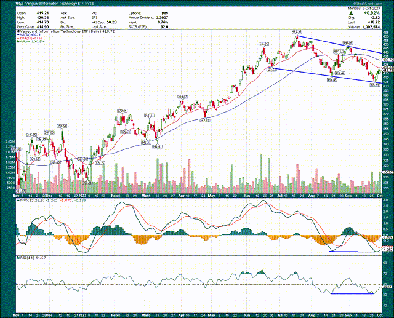Click the Annual Dividend value 3.2007

[x=162, y=18]
